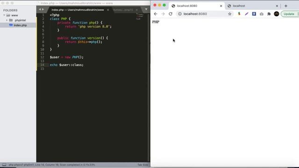Open Tab Size setting in status bar
The width and height of the screenshot is (299, 168).
[142, 165]
